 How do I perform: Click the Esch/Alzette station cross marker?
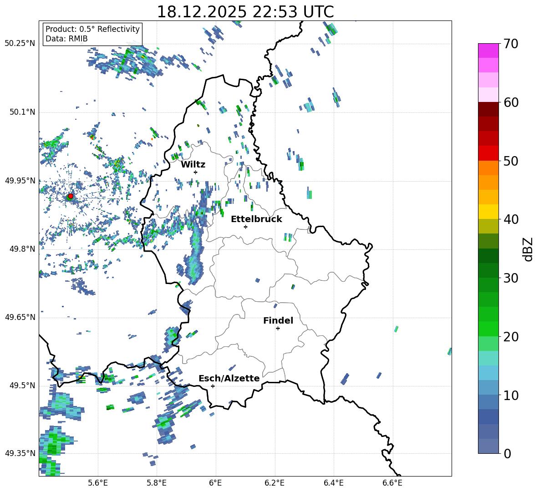(213, 386)
